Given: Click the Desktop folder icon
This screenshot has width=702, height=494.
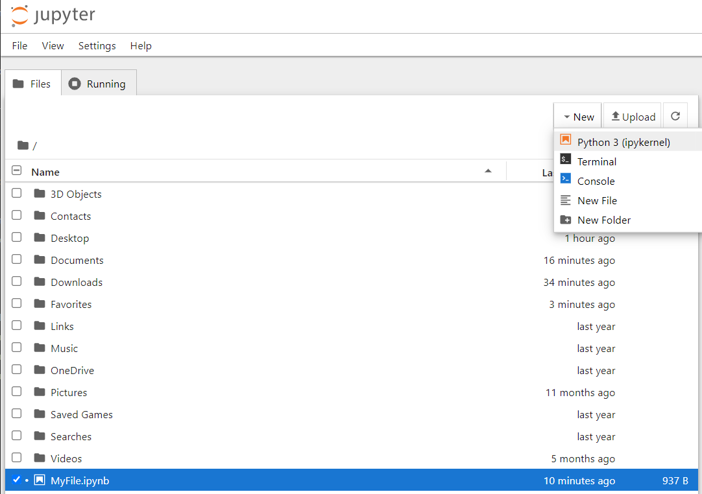Looking at the screenshot, I should click(40, 237).
